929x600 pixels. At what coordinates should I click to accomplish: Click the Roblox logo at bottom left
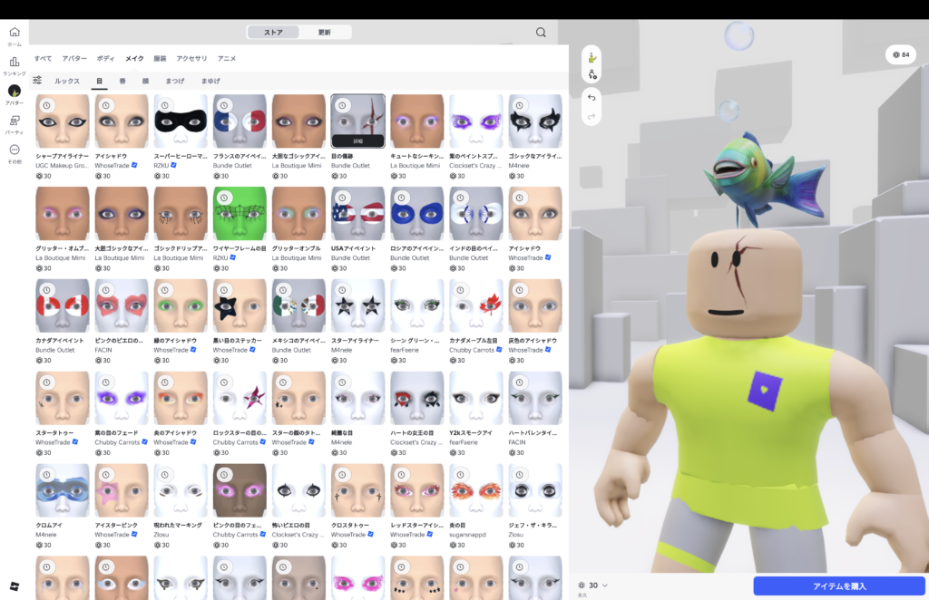click(15, 585)
